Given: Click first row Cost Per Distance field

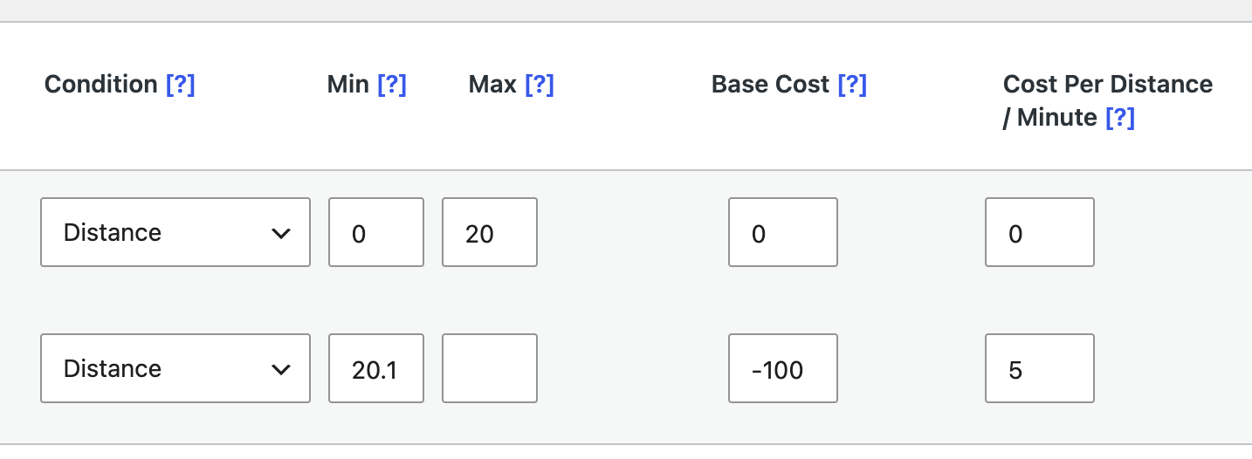Looking at the screenshot, I should point(1040,232).
